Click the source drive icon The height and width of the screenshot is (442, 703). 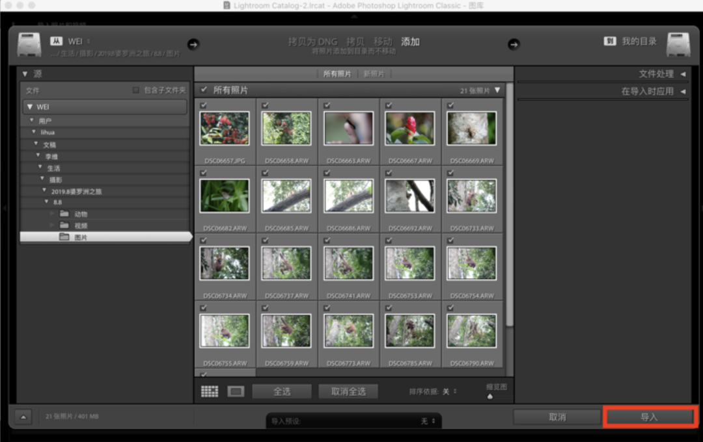tap(29, 44)
